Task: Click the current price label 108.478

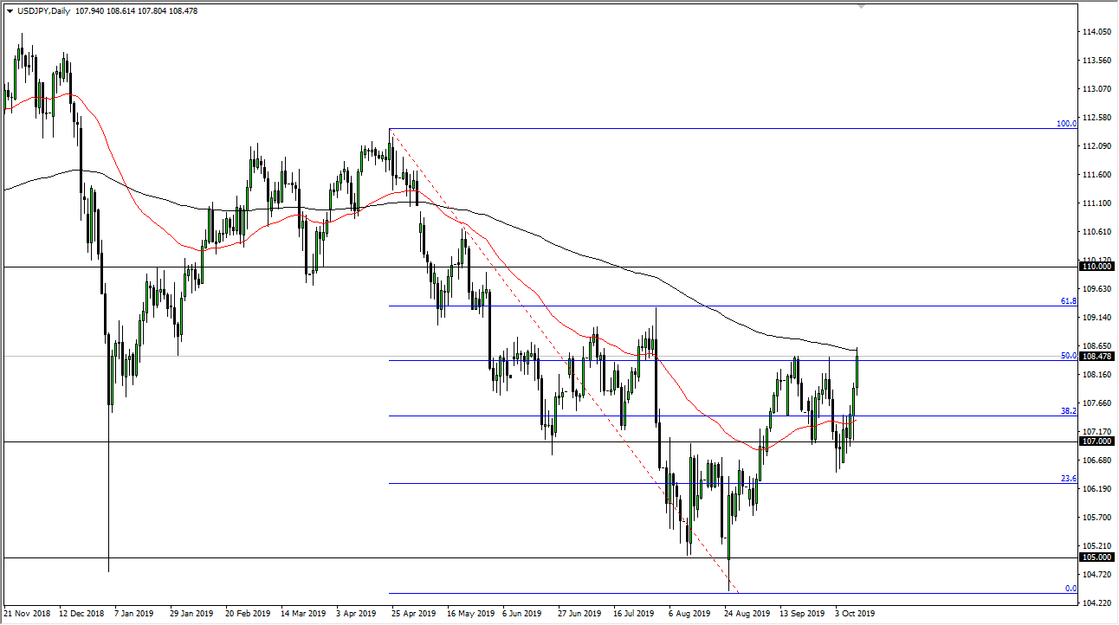Action: [x=1096, y=356]
